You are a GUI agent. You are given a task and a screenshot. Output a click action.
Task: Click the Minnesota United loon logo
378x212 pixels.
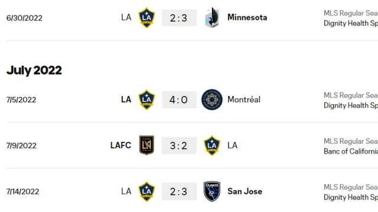click(x=212, y=18)
